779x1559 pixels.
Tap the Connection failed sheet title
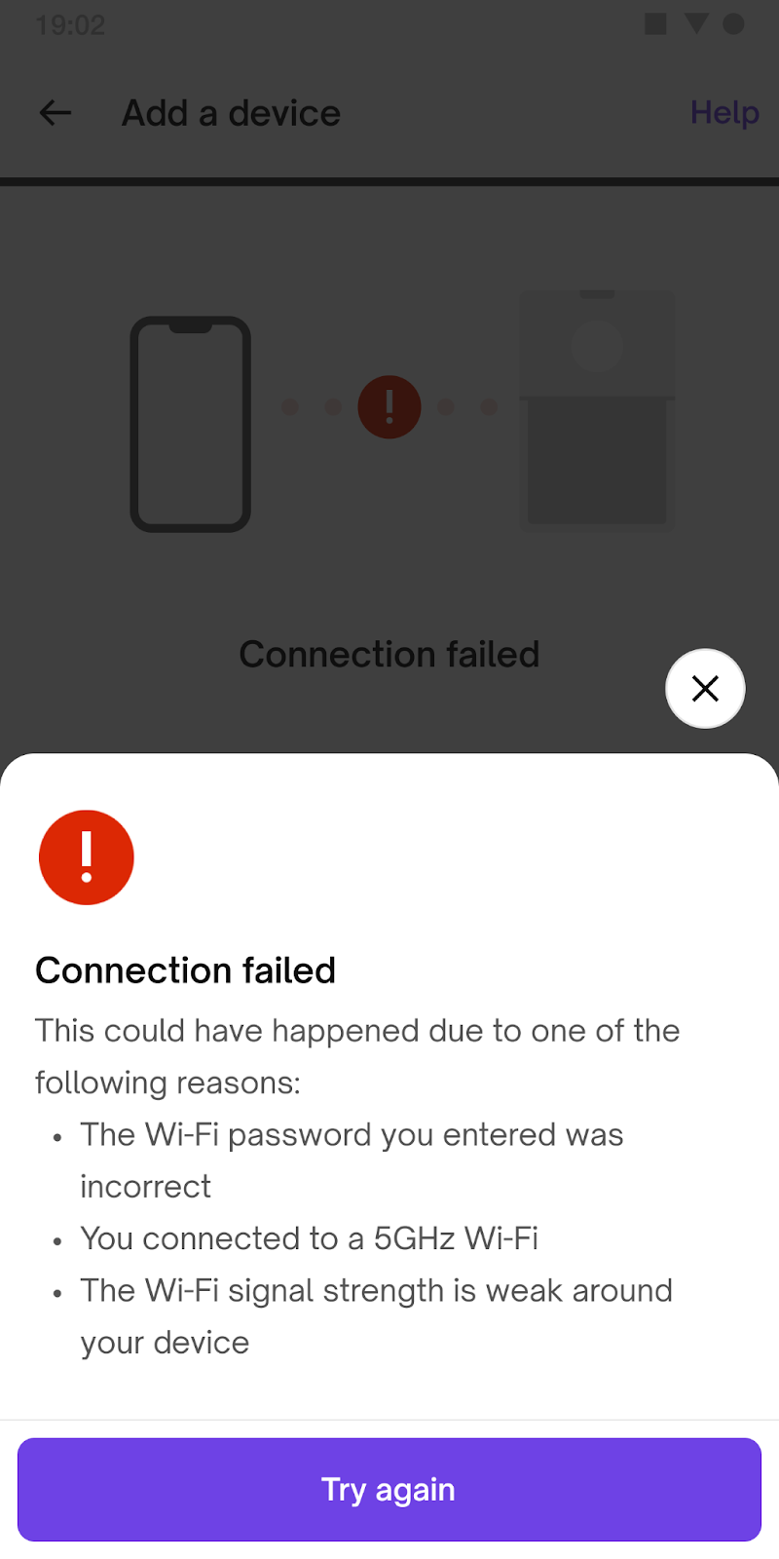(186, 970)
